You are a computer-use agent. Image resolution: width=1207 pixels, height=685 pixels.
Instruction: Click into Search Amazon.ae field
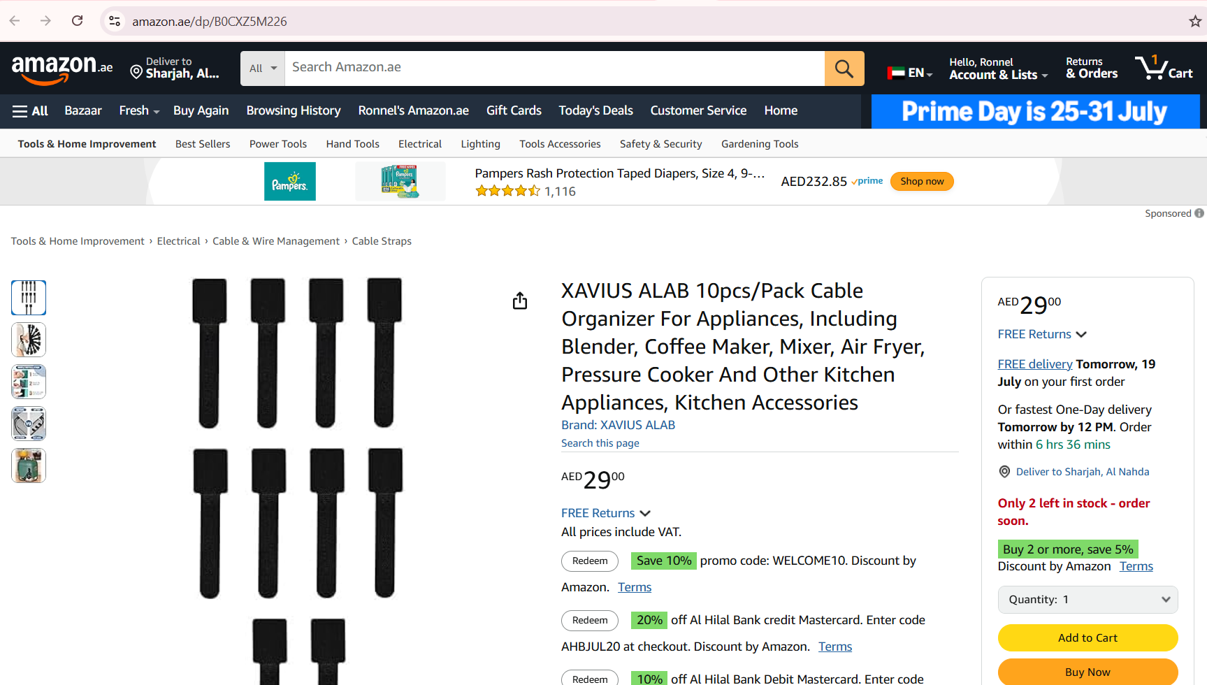[x=555, y=68]
